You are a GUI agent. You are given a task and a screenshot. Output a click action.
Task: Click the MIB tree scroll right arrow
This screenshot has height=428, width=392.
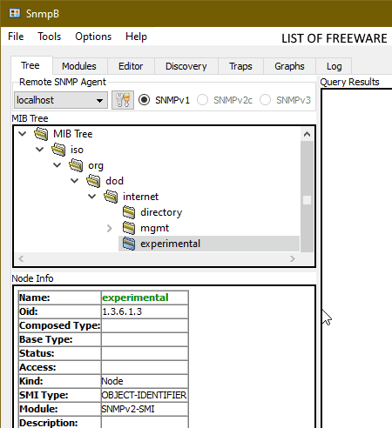293,258
